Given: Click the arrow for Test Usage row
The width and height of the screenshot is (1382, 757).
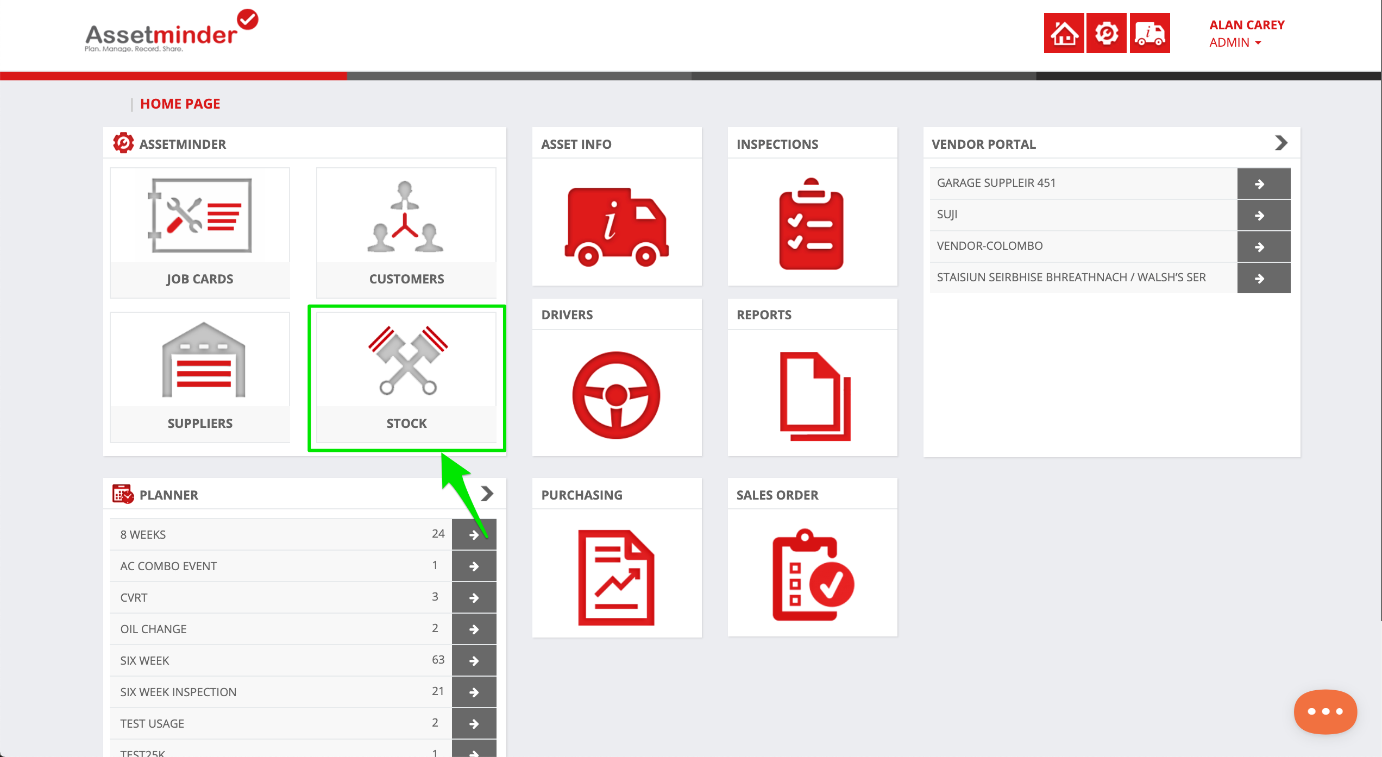Looking at the screenshot, I should tap(474, 723).
